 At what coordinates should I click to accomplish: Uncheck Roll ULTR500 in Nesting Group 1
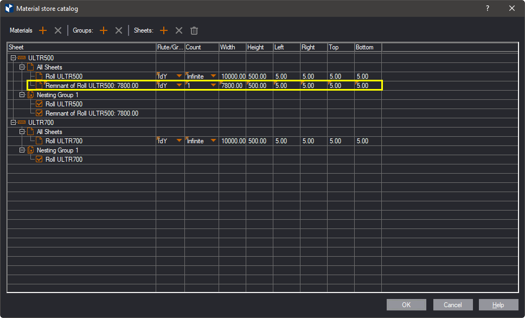pos(39,104)
